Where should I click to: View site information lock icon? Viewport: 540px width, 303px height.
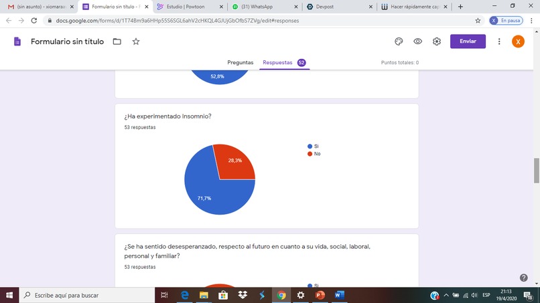click(50, 21)
